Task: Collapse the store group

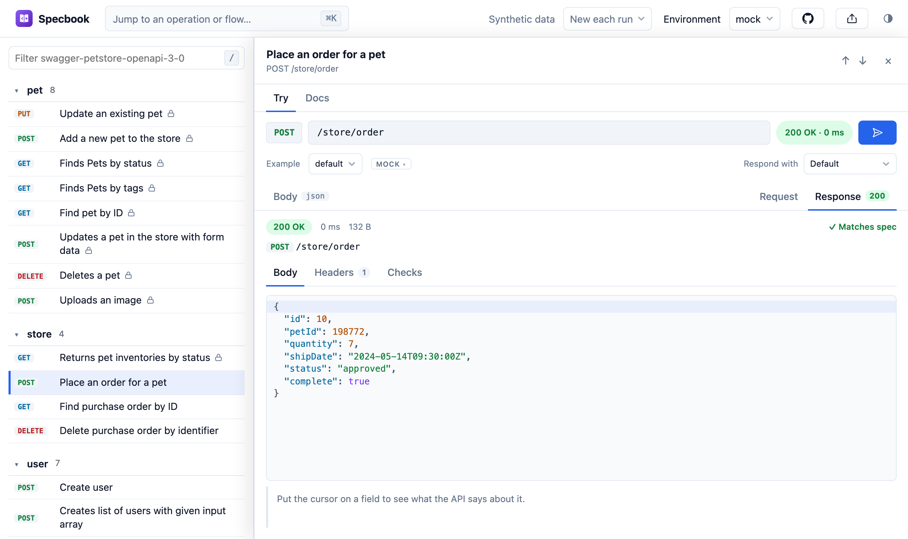Action: 16,334
